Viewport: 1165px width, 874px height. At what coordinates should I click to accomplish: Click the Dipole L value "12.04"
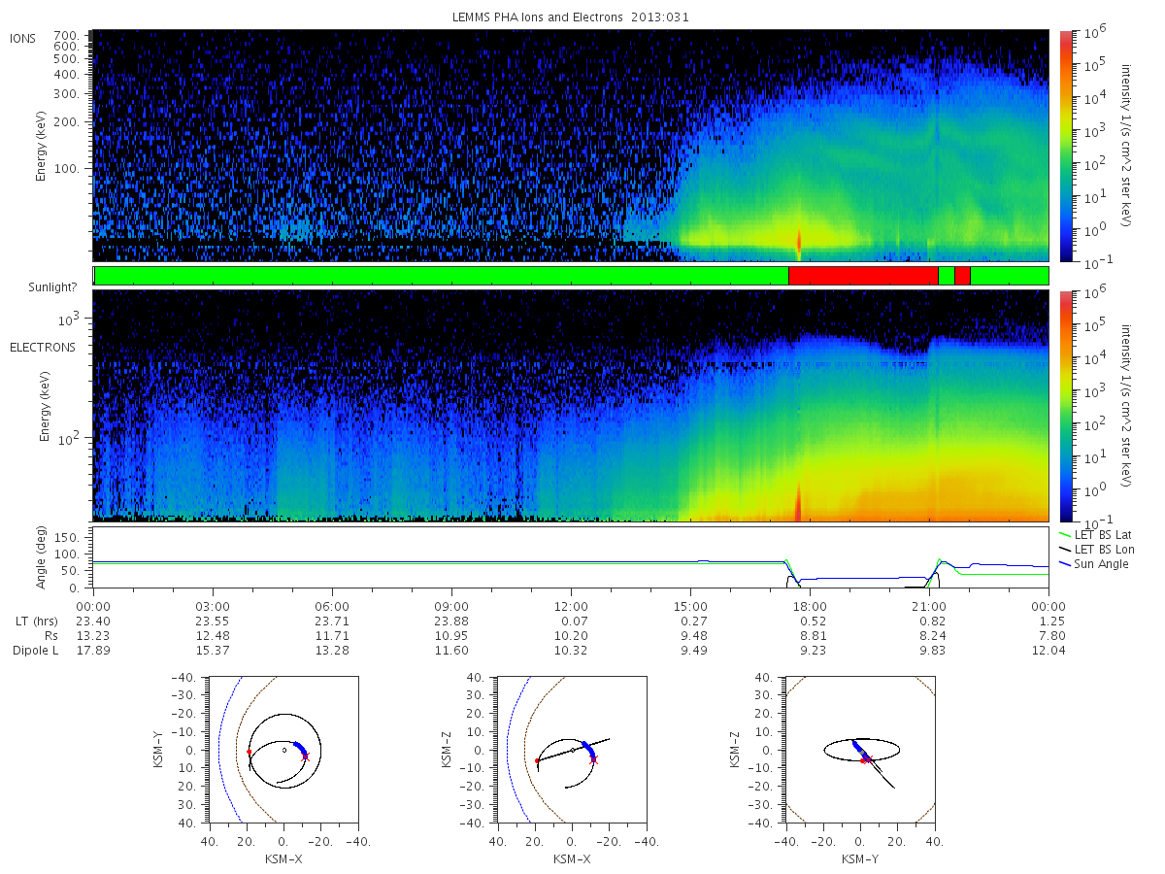click(x=1048, y=650)
